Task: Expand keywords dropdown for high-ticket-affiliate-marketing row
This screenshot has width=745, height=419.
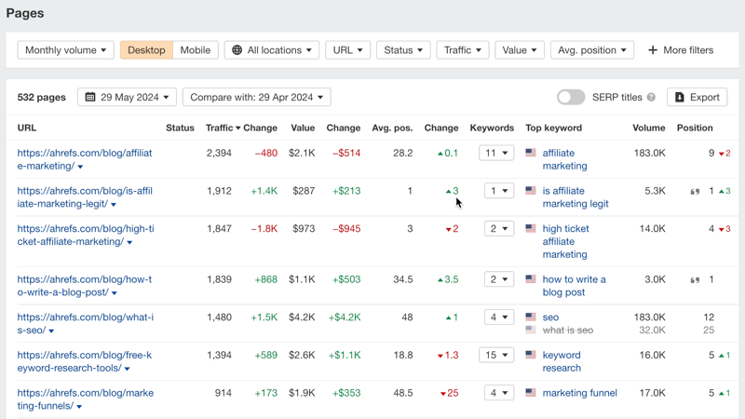Action: click(499, 228)
